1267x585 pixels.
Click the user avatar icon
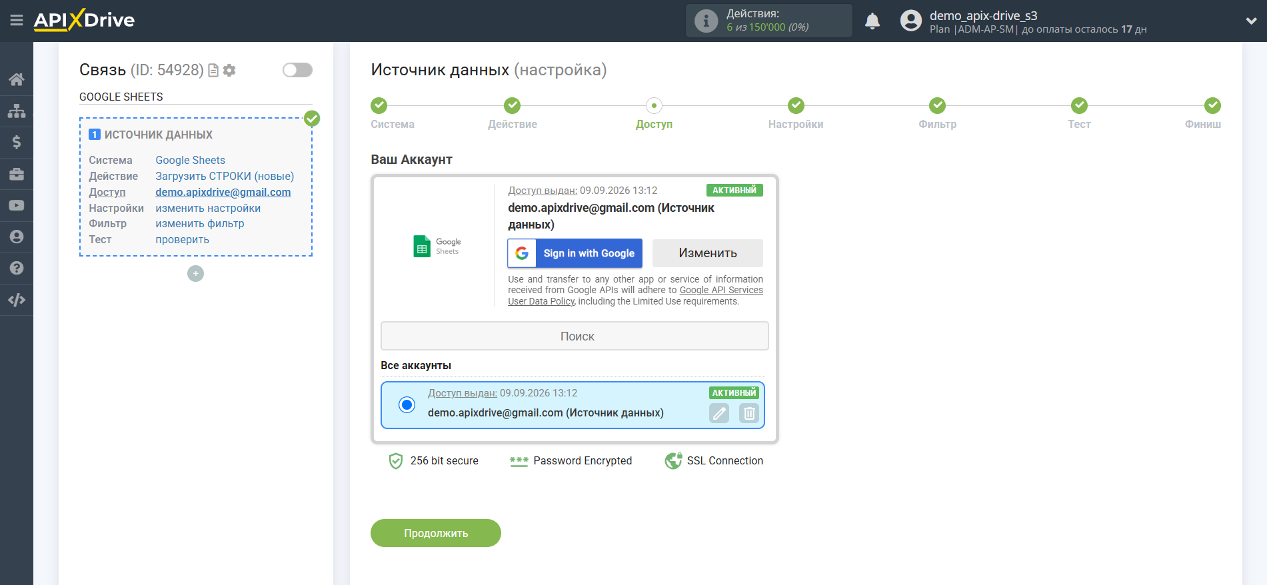(910, 21)
